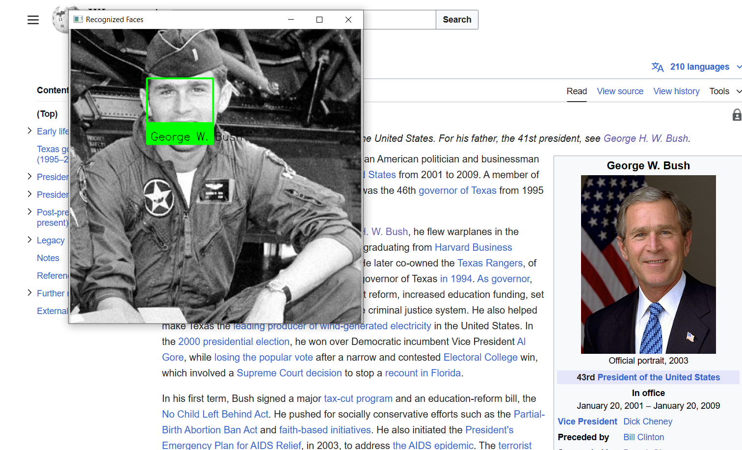Minimize the Recognized Faces window
Viewport: 742px width, 450px height.
click(x=291, y=20)
